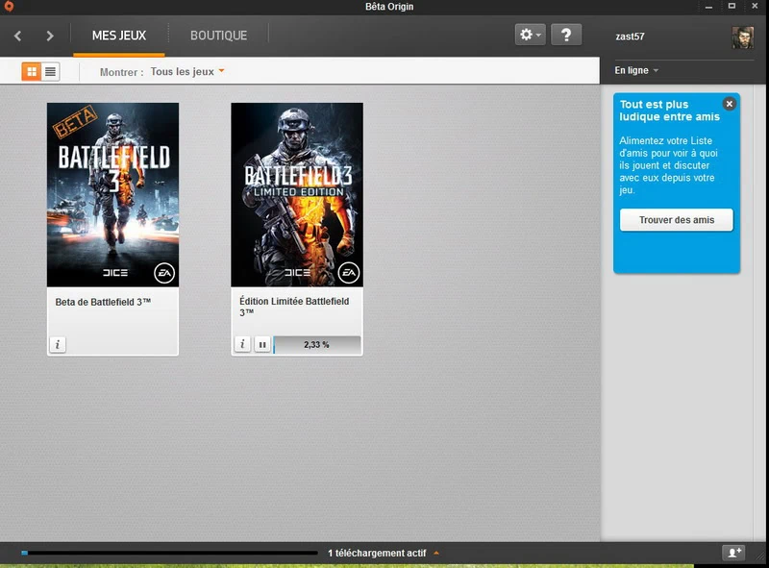Image resolution: width=769 pixels, height=568 pixels.
Task: Go to the BOUTIQUE tab
Action: tap(218, 36)
